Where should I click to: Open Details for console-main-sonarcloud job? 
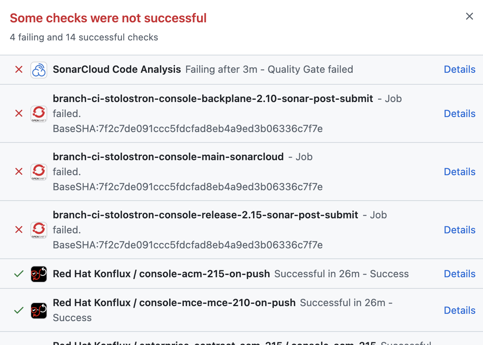pyautogui.click(x=460, y=172)
